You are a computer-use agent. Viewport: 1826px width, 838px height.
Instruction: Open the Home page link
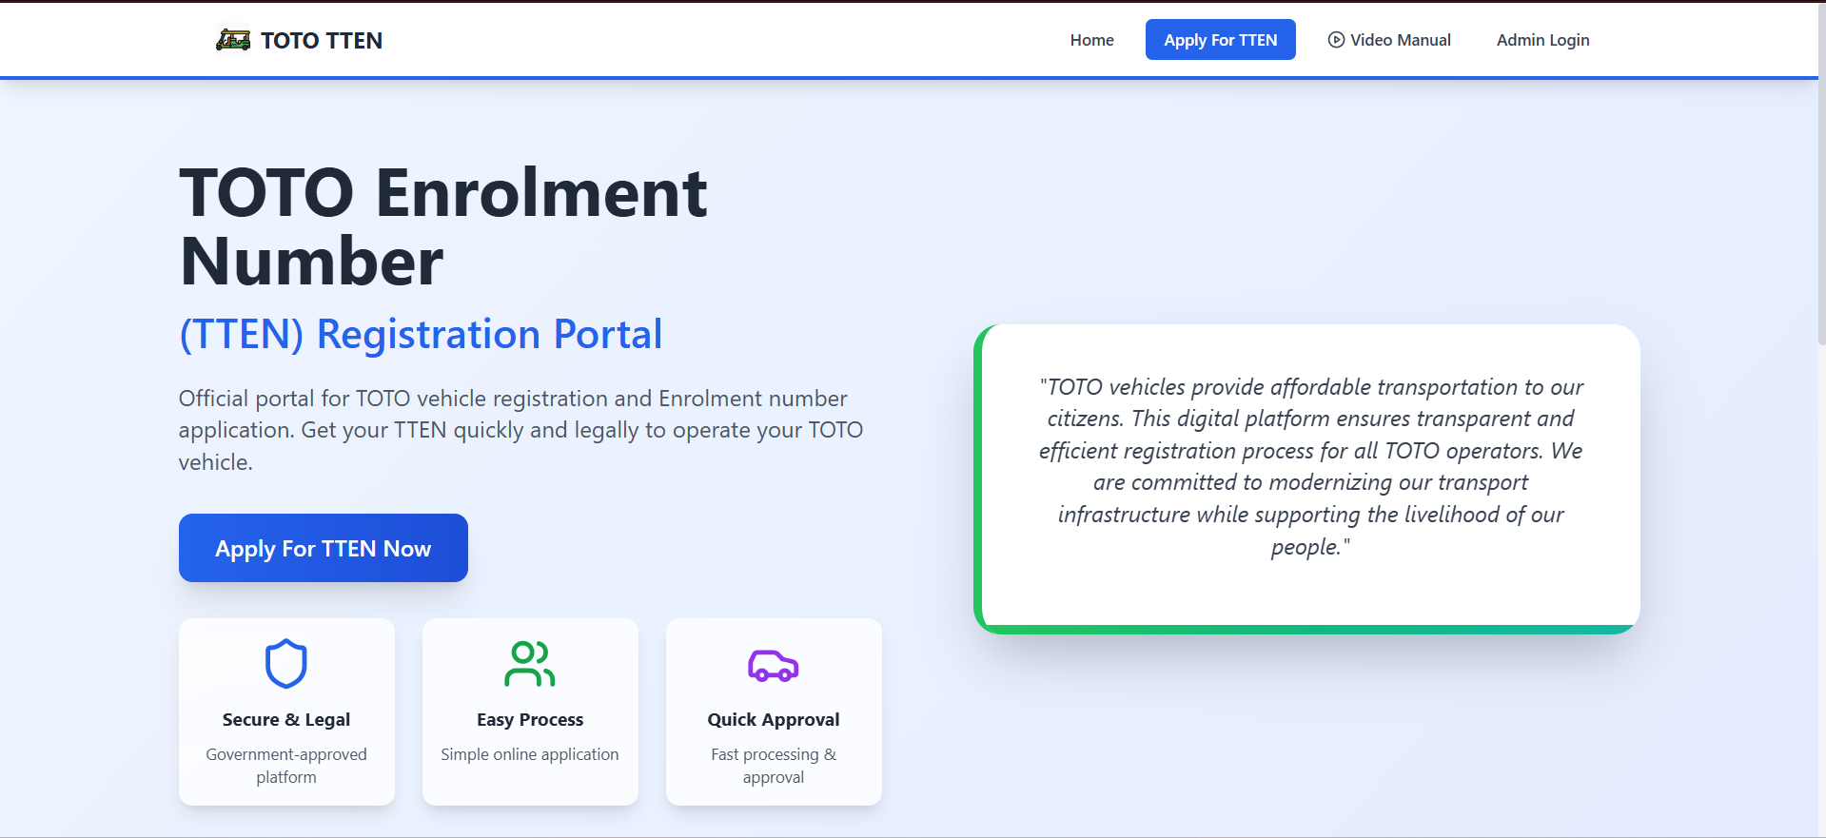click(x=1091, y=40)
